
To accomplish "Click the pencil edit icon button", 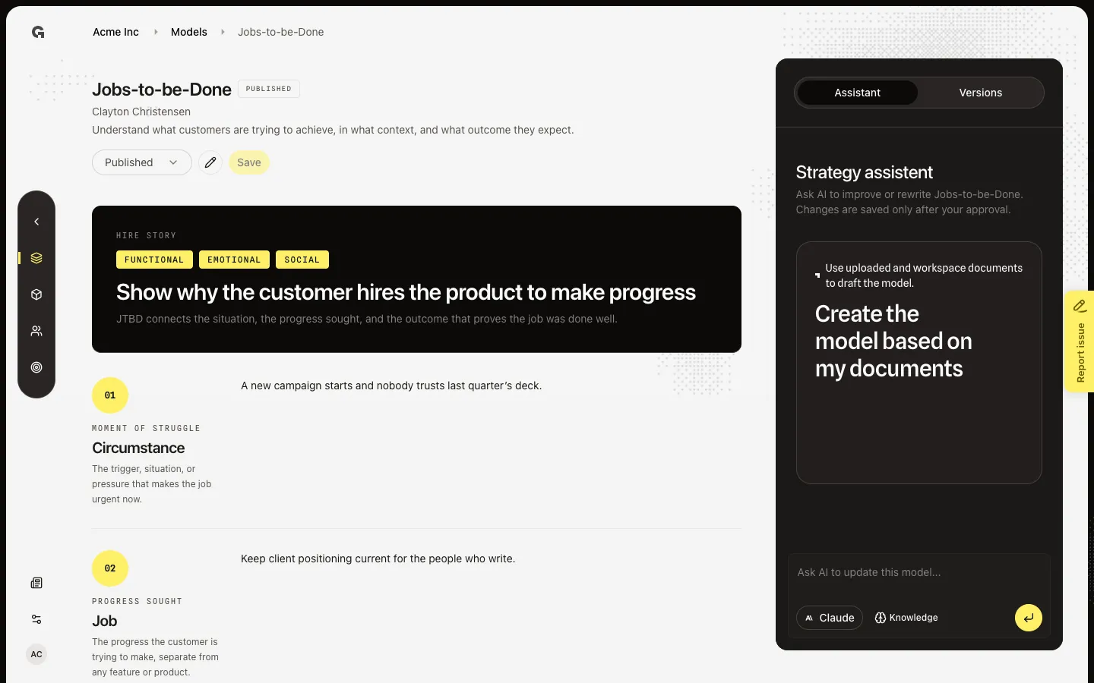I will tap(210, 162).
